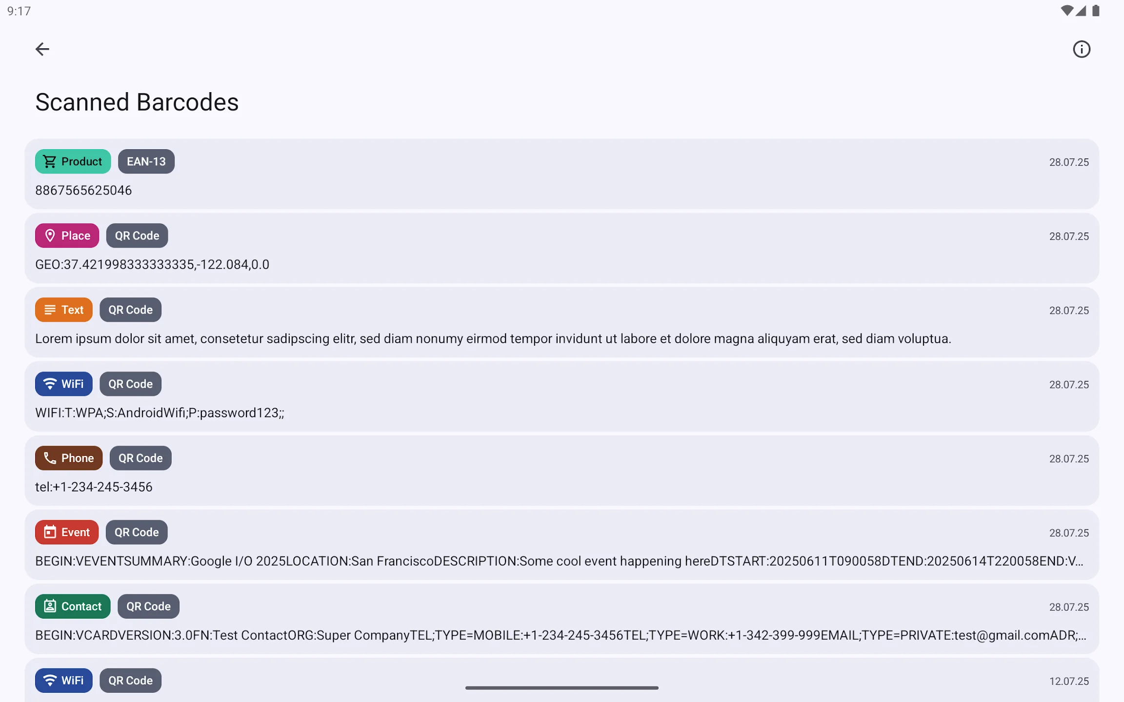Go back using the arrow icon

click(x=42, y=49)
